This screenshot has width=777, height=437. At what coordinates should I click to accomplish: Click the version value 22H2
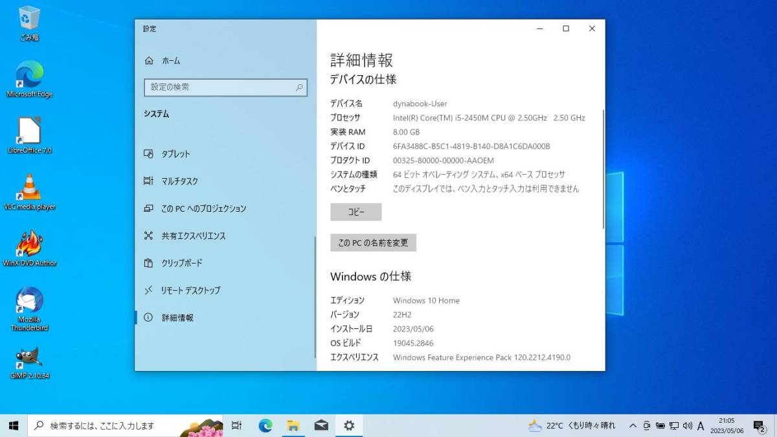click(x=402, y=315)
